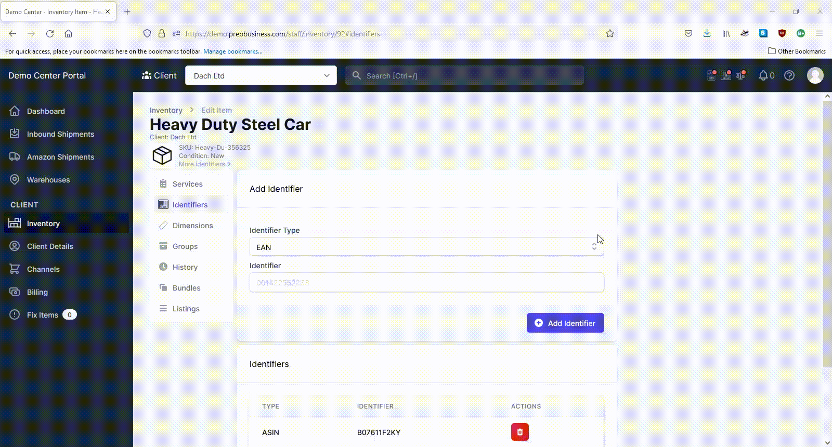Click the Edit Item breadcrumb
832x447 pixels.
coord(217,110)
